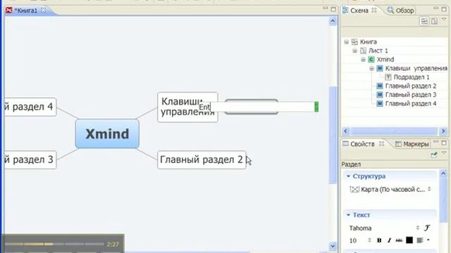The height and width of the screenshot is (253, 451).
Task: Click the left arrow of Схема horizontal scrollbar
Action: [346, 131]
